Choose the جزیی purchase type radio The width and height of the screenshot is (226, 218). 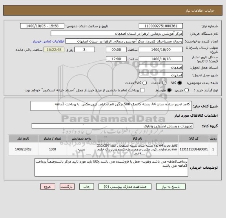[x=186, y=90]
